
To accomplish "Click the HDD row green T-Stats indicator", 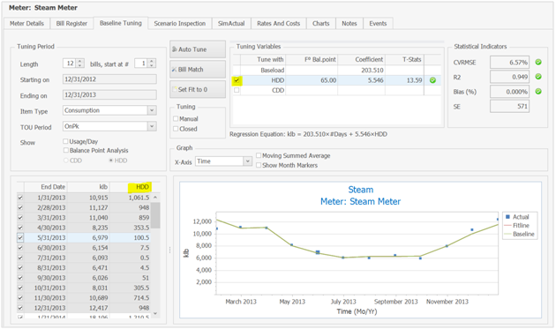I will click(x=432, y=80).
